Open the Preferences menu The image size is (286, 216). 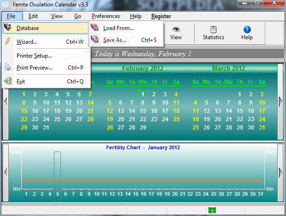106,16
